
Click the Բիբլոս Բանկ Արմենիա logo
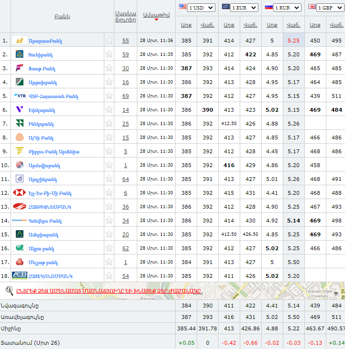pyautogui.click(x=20, y=151)
